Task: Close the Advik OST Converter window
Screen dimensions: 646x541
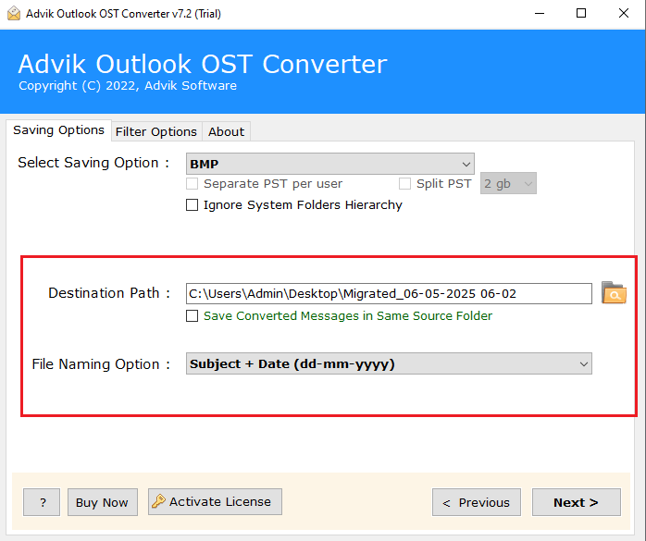Action: 624,14
